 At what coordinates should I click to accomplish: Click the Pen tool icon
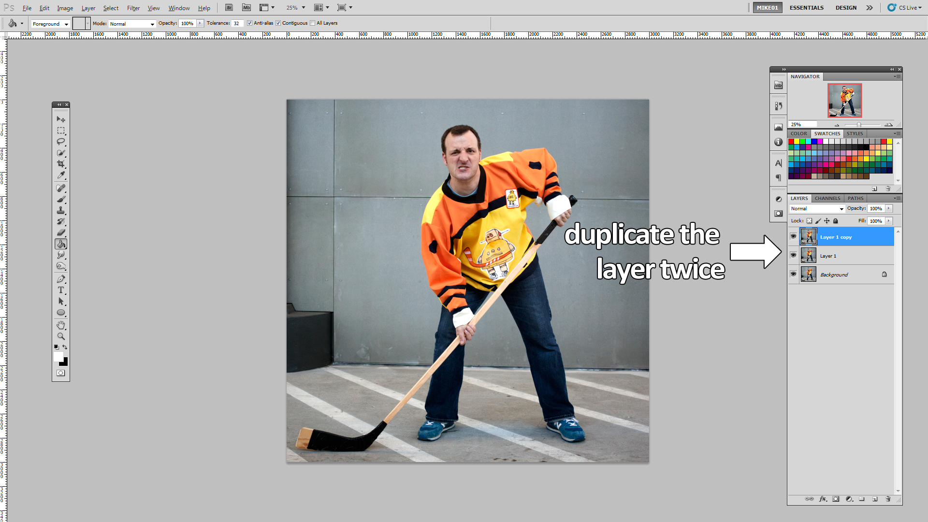(x=61, y=279)
